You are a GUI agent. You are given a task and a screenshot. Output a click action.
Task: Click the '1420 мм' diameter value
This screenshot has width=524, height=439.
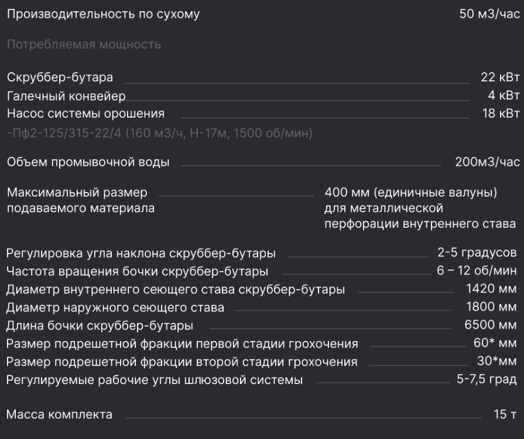491,289
